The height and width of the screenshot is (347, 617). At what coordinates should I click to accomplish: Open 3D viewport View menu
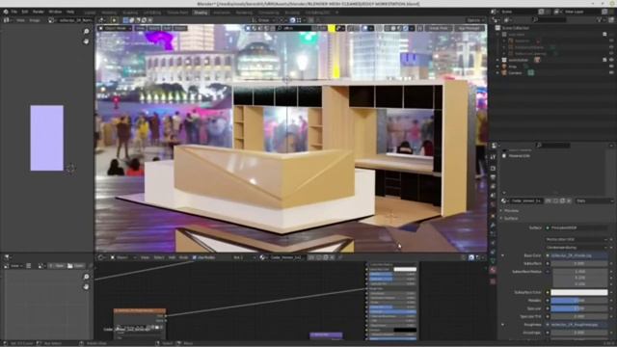point(140,28)
